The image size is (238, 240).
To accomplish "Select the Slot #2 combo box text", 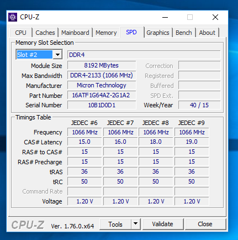I will 34,55.
